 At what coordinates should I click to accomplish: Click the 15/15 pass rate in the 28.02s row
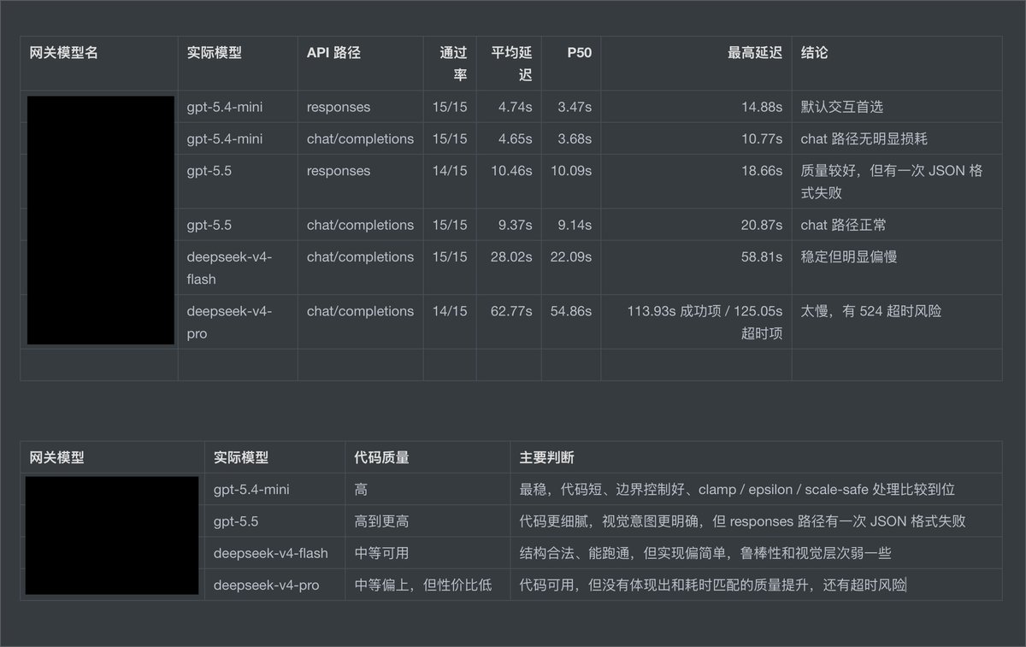click(450, 256)
